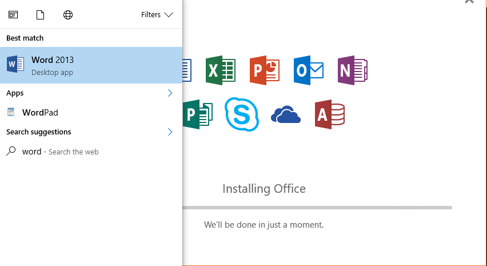Screen dimensions: 487x266
Task: Open the Filters dropdown
Action: [157, 15]
